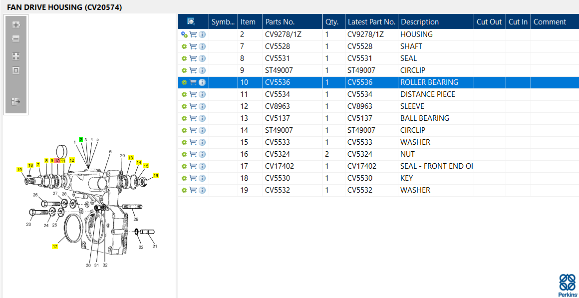Zoom in on the parts diagram
Image resolution: width=579 pixels, height=298 pixels.
(x=16, y=25)
